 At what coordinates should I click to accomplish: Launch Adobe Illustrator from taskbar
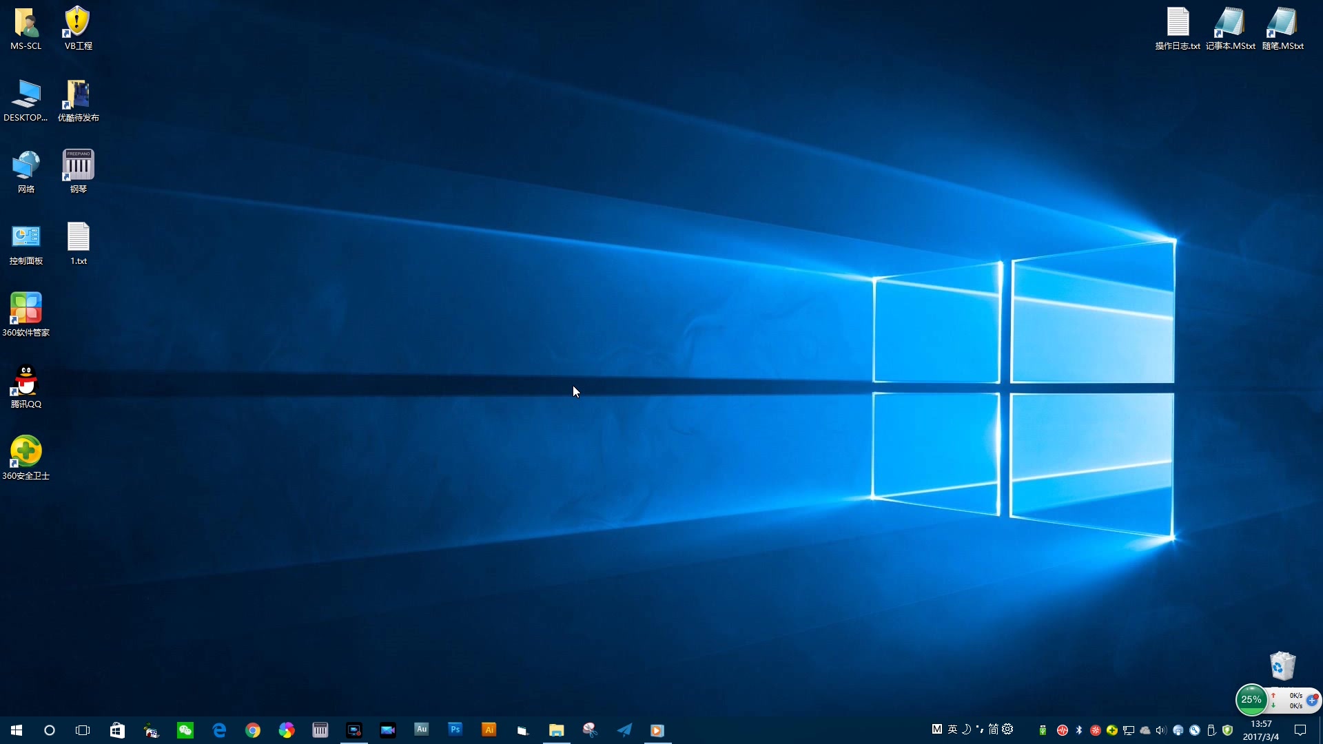[489, 730]
